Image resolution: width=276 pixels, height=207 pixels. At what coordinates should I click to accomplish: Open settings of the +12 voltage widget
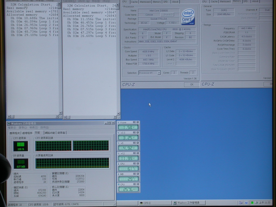tap(134, 153)
